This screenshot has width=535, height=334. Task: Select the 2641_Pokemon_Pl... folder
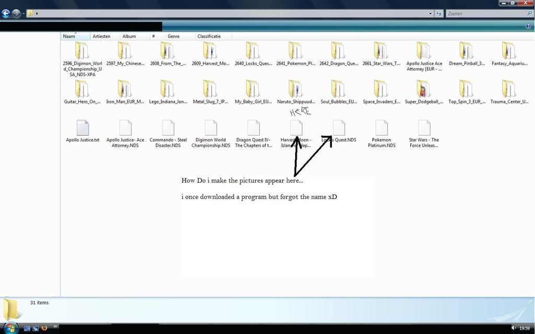click(x=296, y=54)
